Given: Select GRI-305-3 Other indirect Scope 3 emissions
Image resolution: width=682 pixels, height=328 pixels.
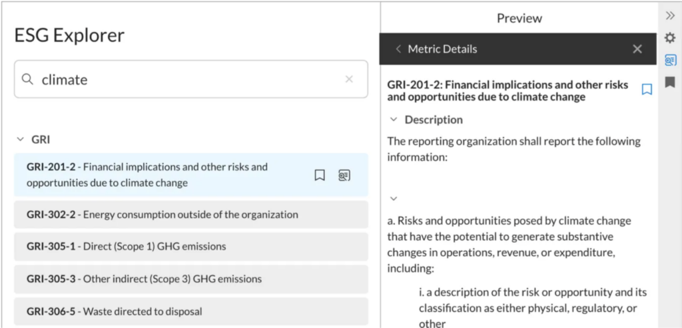Looking at the screenshot, I should (191, 279).
